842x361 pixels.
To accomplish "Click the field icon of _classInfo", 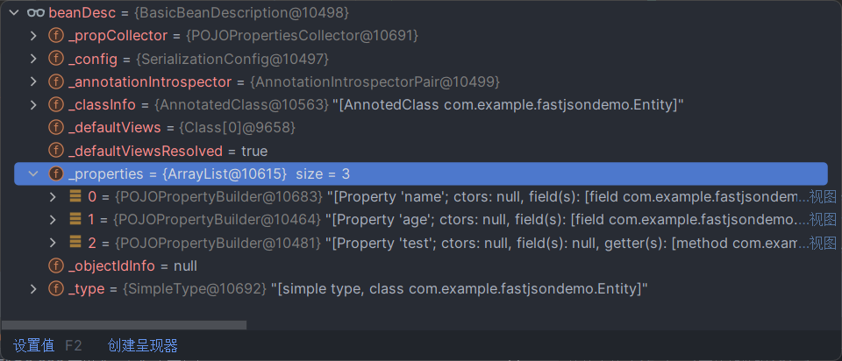I will 56,105.
